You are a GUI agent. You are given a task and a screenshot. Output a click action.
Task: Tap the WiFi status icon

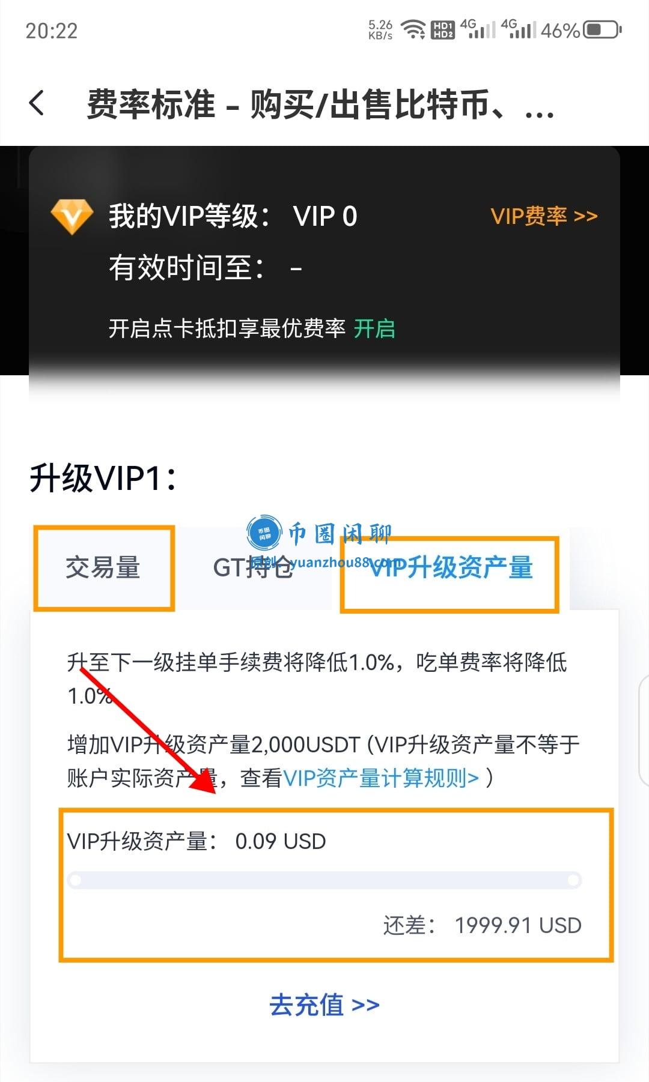coord(413,29)
